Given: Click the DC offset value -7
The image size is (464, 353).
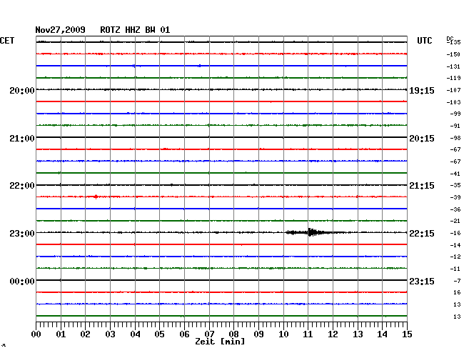Looking at the screenshot, I should pos(457,281).
